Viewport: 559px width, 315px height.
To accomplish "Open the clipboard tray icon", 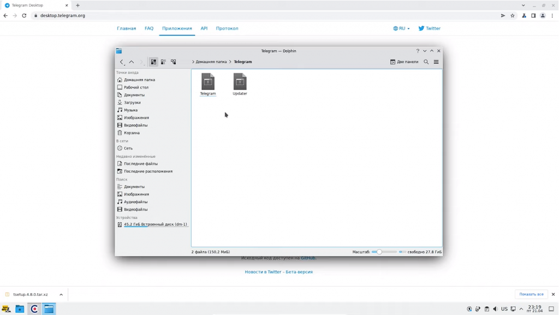I will [x=486, y=309].
